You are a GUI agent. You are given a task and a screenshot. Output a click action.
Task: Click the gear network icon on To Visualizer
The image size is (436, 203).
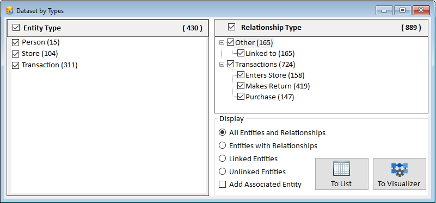click(x=400, y=170)
